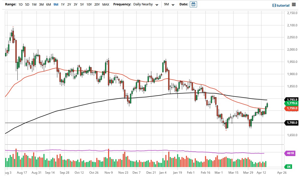Select the 2Y range
Viewport: 301px width, 178px height.
click(69, 4)
